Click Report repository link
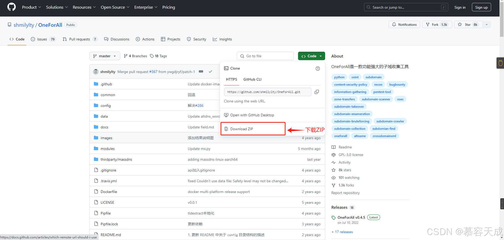 345,193
